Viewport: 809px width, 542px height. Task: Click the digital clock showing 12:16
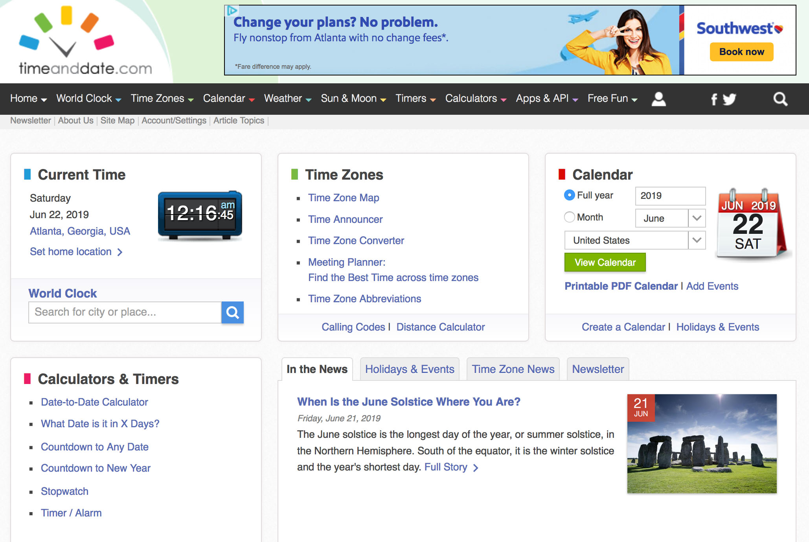pos(200,215)
